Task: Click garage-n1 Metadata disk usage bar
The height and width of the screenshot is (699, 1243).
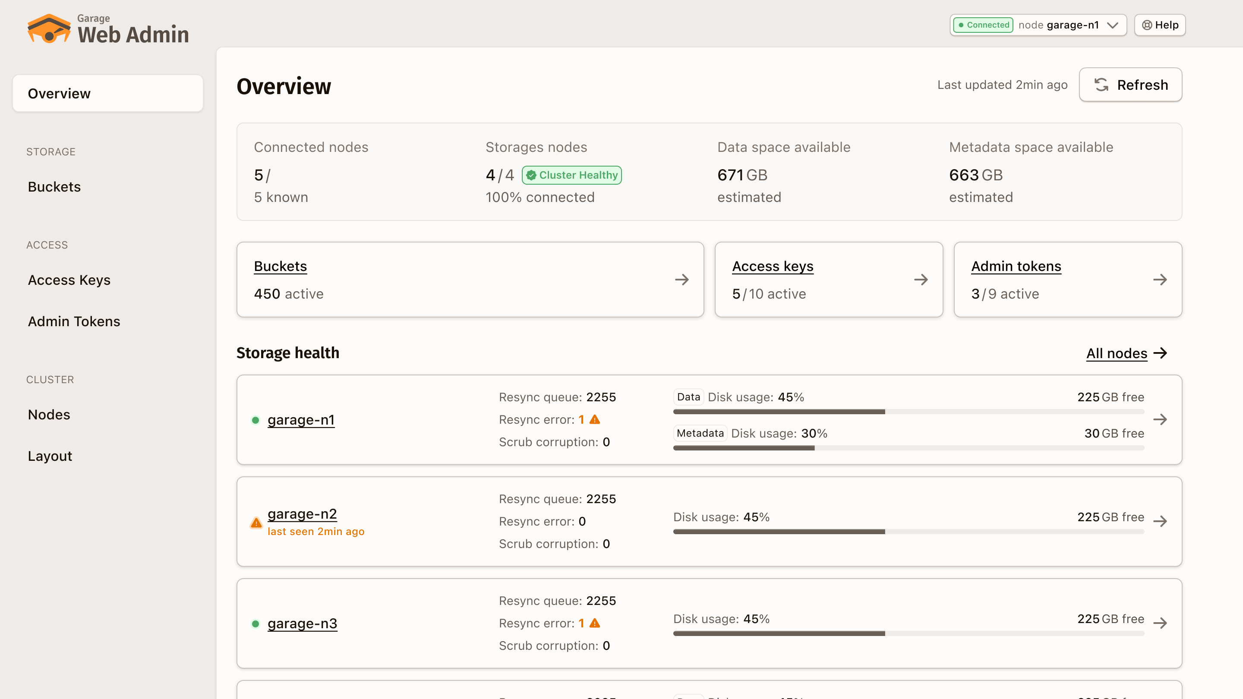Action: pos(909,448)
